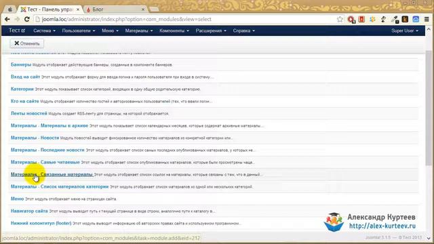Expand the Меню dropdown in navbar
This screenshot has height=244, width=434.
pos(110,30)
